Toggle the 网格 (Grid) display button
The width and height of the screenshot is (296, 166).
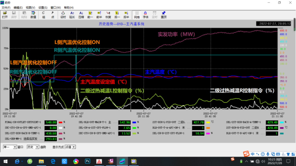137,15
